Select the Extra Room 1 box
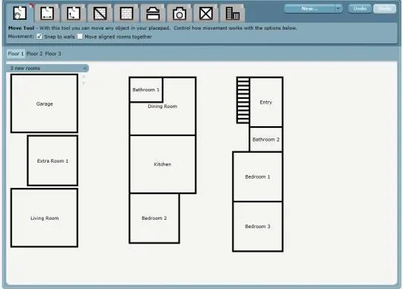The width and height of the screenshot is (403, 289). point(52,160)
